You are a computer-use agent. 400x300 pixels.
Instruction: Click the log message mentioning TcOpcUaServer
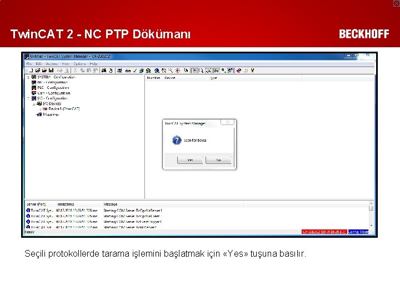click(x=132, y=211)
